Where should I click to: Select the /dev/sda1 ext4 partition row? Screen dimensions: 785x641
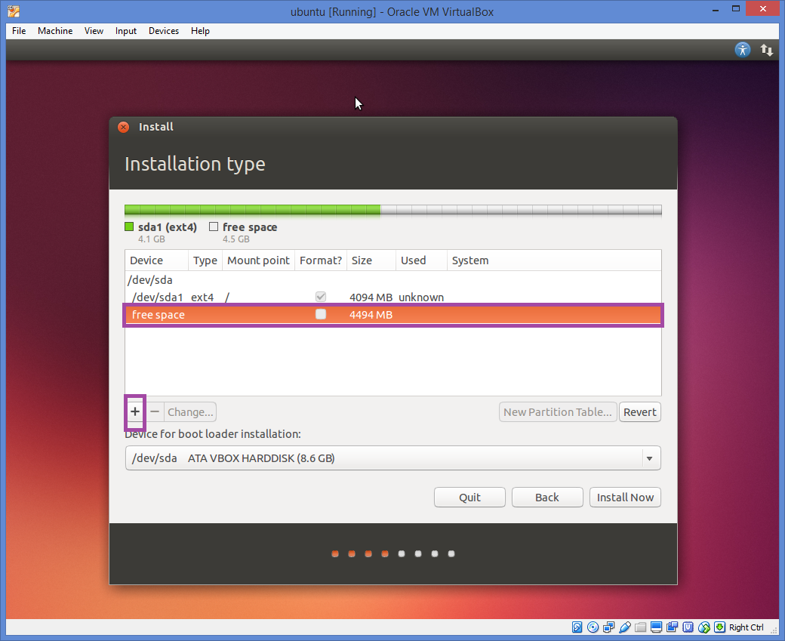point(393,297)
